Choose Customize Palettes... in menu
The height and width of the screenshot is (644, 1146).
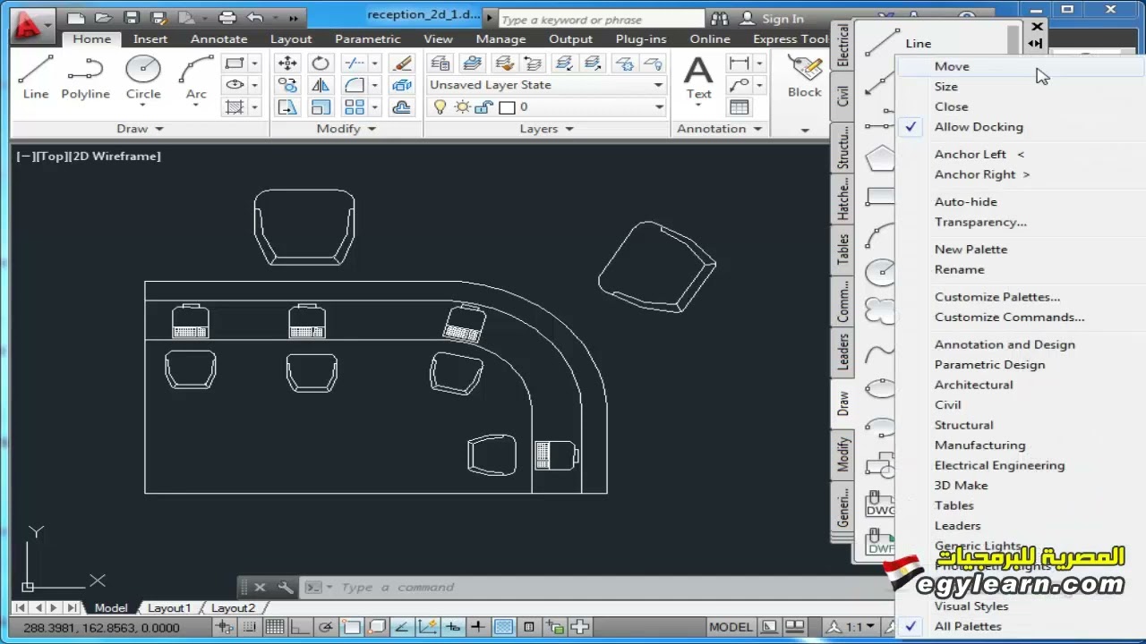point(996,297)
